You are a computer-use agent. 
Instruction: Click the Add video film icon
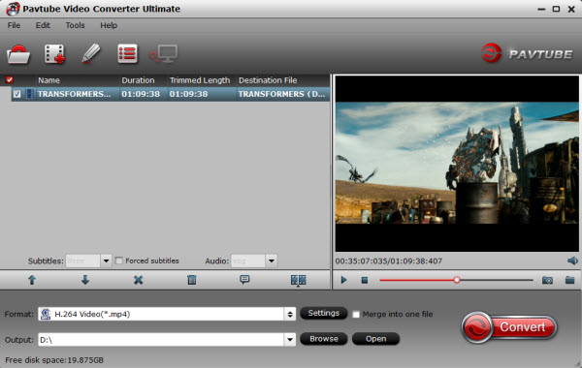54,54
